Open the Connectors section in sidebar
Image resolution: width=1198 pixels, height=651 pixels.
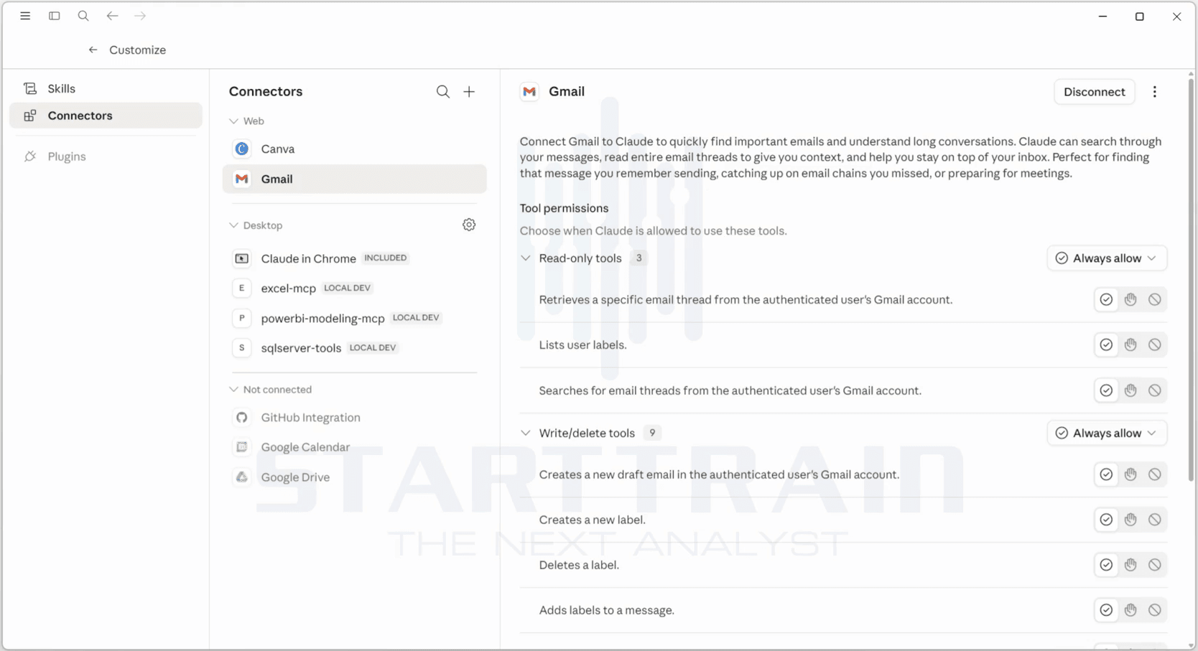click(x=106, y=116)
